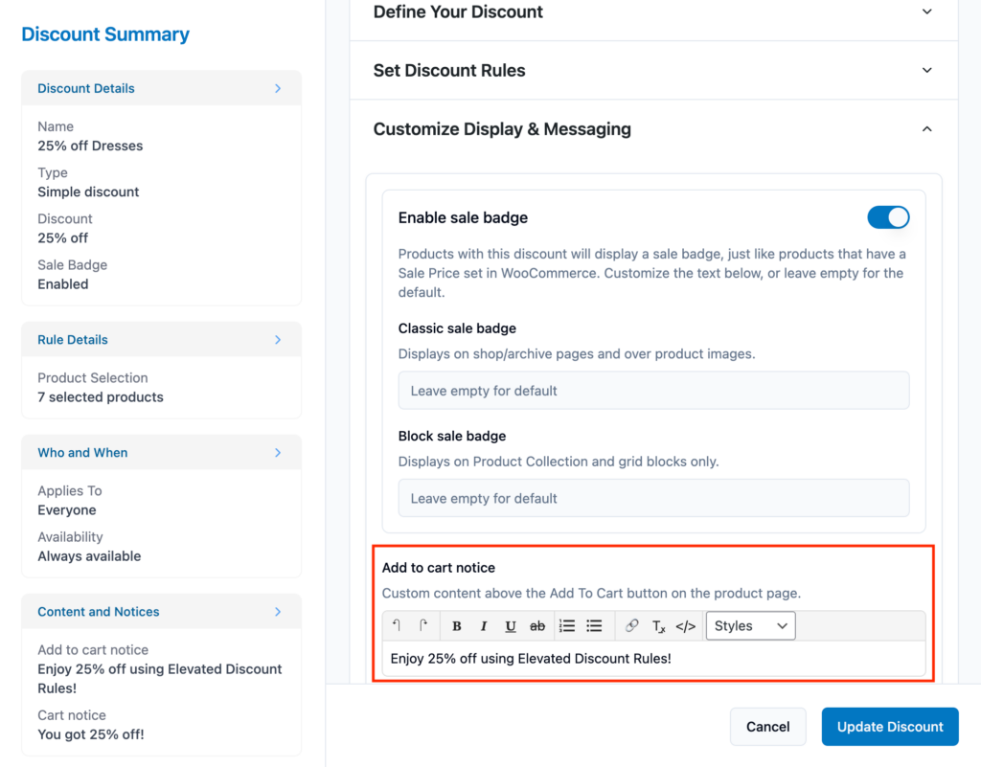Click the 'Simple discount' type value

(88, 192)
